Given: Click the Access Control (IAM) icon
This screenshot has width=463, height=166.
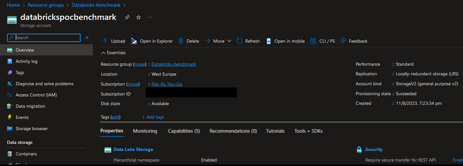Looking at the screenshot, I should coord(10,95).
